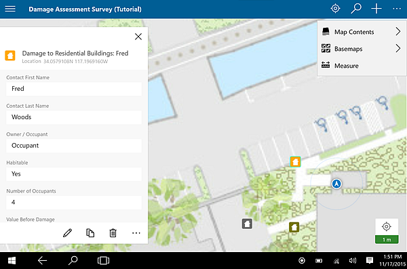This screenshot has width=407, height=269.
Task: Click the Number of Occupants field
Action: coord(74,203)
